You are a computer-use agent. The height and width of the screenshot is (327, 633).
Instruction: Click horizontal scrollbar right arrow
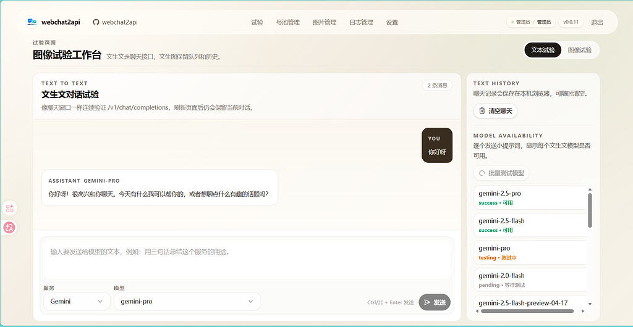tap(582, 311)
